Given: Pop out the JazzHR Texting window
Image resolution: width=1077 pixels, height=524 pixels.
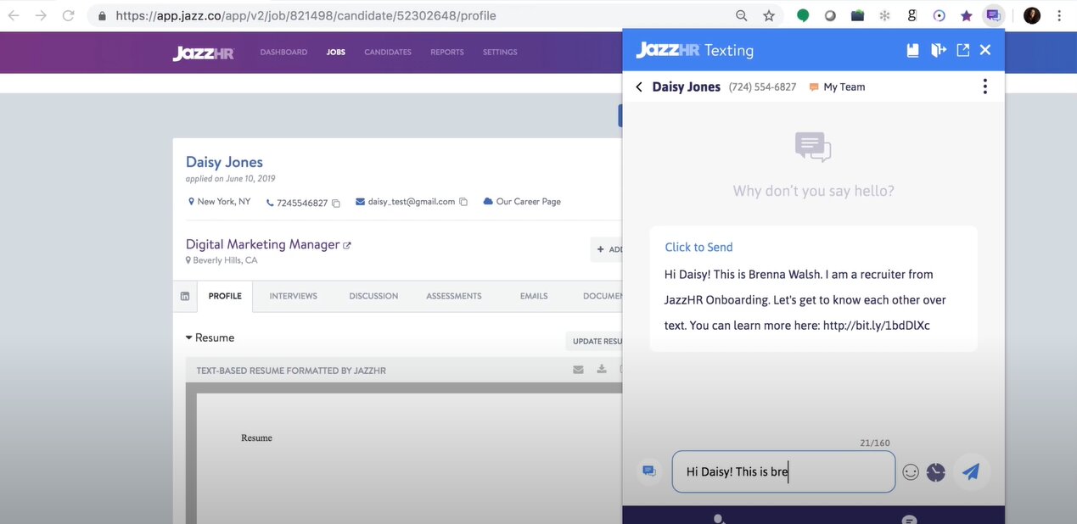Looking at the screenshot, I should 962,50.
